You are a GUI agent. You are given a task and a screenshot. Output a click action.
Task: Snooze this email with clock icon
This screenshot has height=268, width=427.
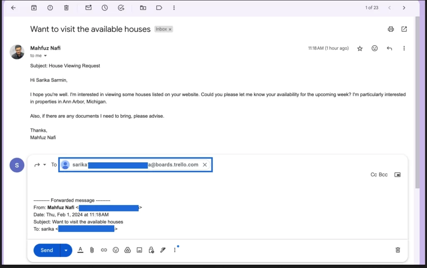pyautogui.click(x=105, y=7)
